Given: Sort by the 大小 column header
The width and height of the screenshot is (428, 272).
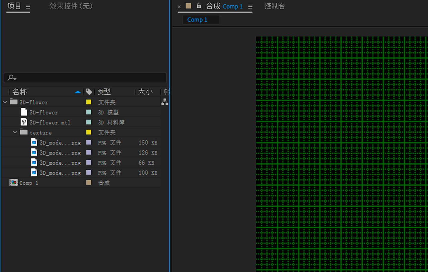Looking at the screenshot, I should tap(145, 92).
